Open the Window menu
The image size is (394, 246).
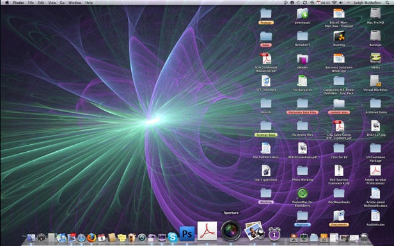click(x=75, y=3)
